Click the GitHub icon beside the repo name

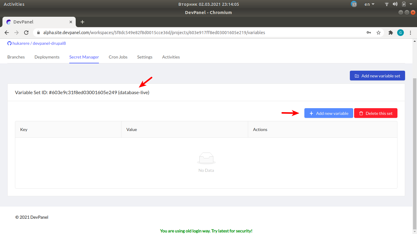tap(9, 43)
